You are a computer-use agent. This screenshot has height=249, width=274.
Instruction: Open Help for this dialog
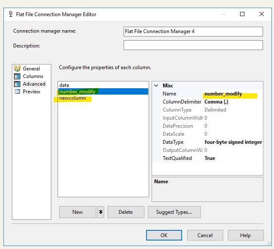246,235
